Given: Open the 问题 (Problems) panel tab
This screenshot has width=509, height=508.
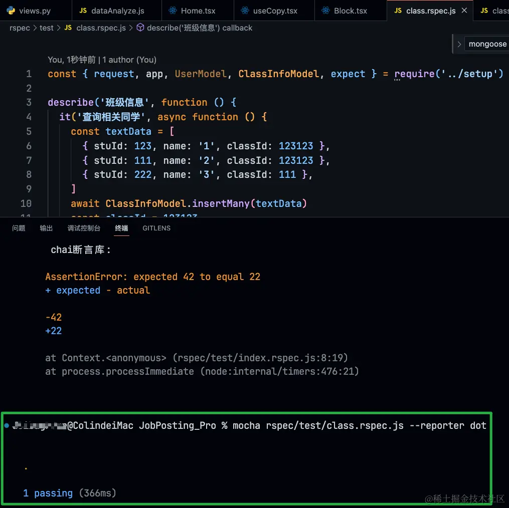Looking at the screenshot, I should (19, 228).
